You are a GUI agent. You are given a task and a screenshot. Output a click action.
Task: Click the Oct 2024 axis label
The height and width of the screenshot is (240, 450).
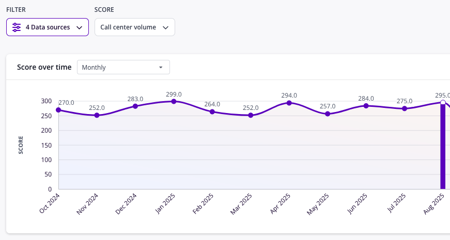[50, 203]
